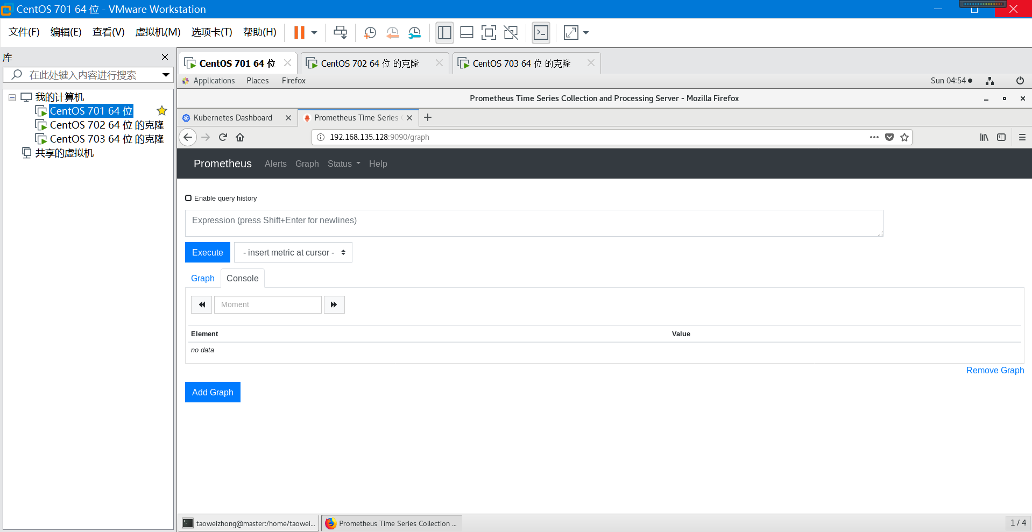The width and height of the screenshot is (1032, 532).
Task: Select CentOS 701 64 位 in library tree
Action: coord(91,111)
